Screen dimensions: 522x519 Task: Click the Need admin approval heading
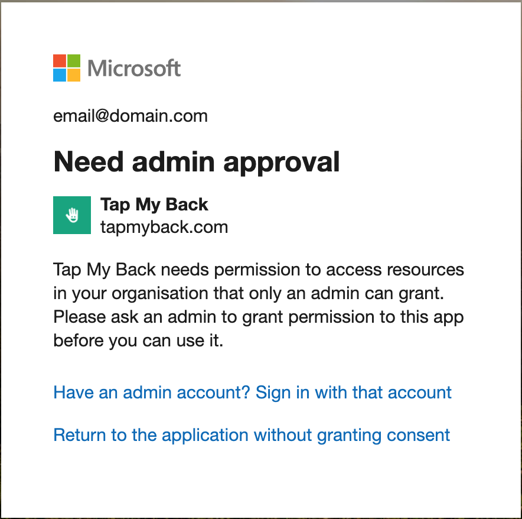[x=197, y=162]
